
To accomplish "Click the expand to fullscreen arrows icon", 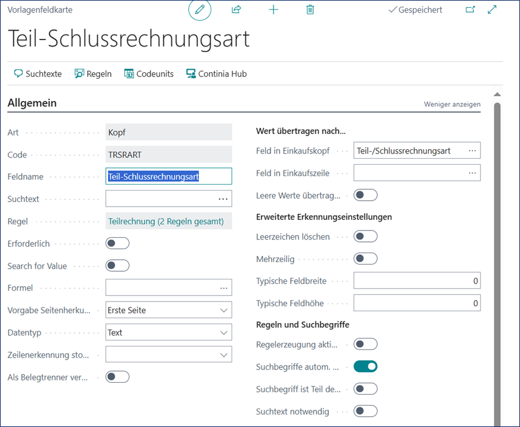I will pos(493,10).
